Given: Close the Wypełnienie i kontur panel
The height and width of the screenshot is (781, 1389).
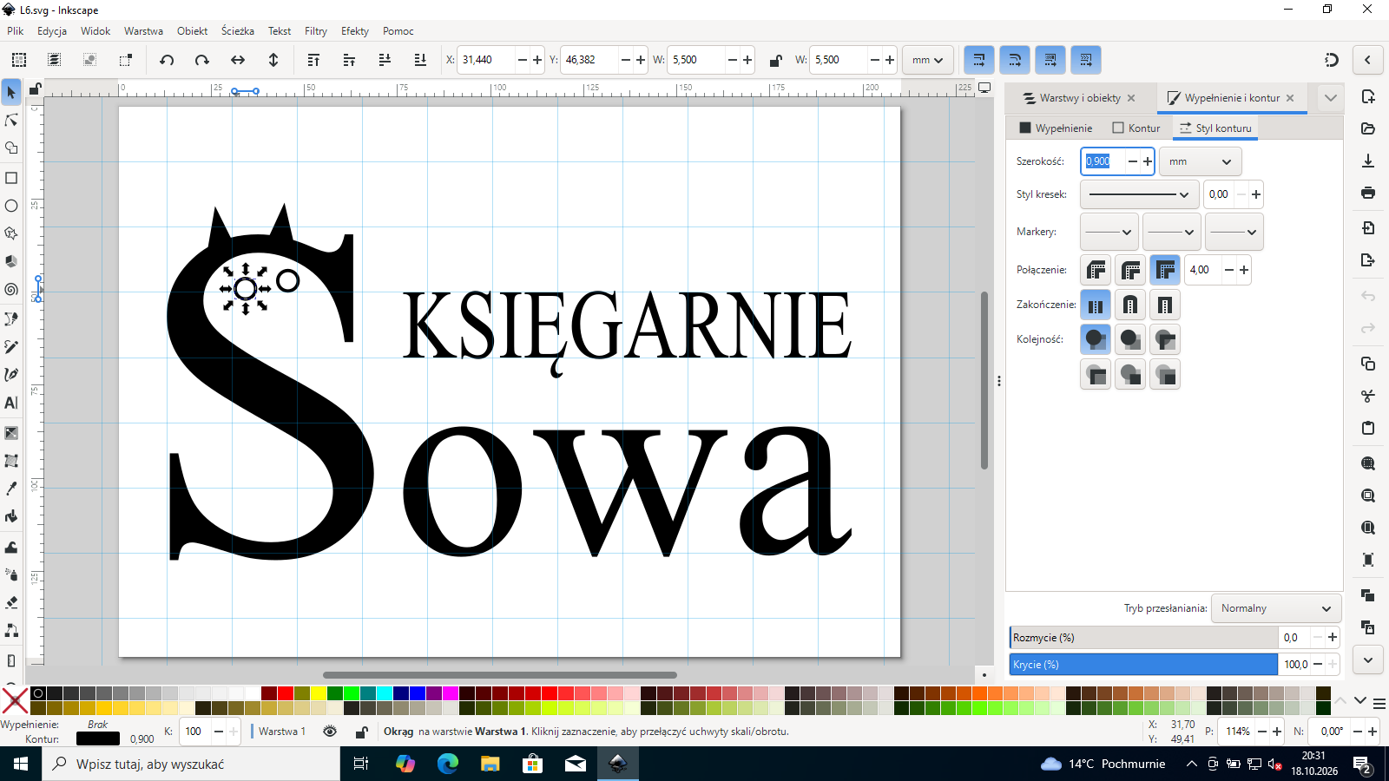Looking at the screenshot, I should pyautogui.click(x=1290, y=98).
